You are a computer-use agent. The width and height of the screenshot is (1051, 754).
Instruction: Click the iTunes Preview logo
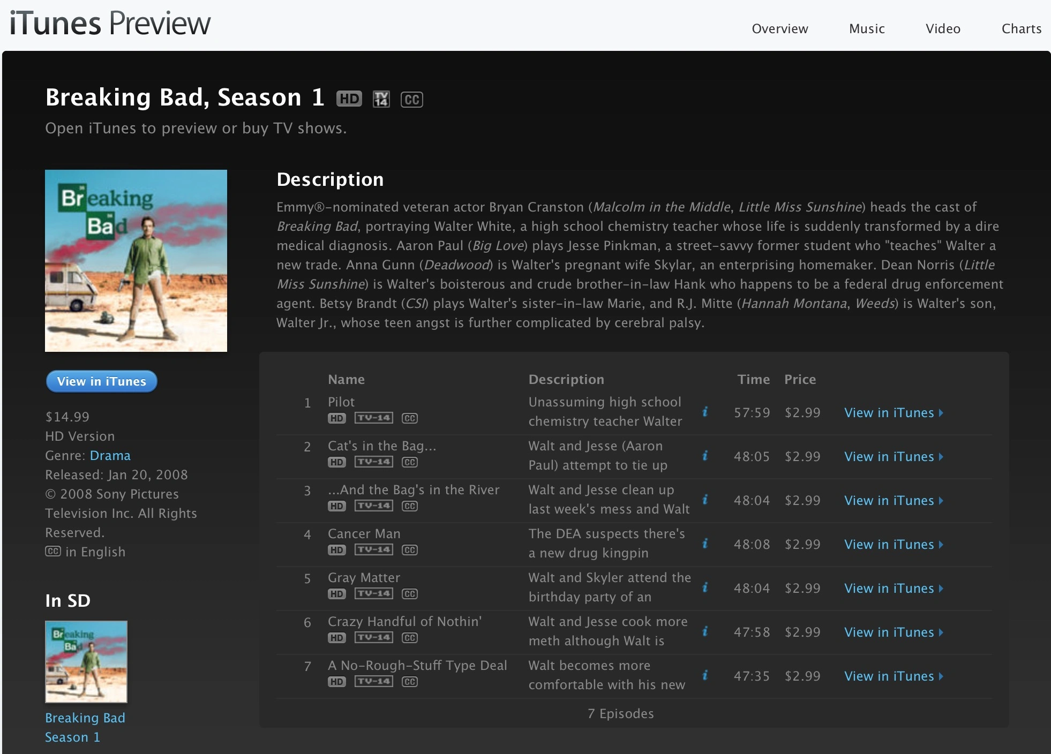110,24
